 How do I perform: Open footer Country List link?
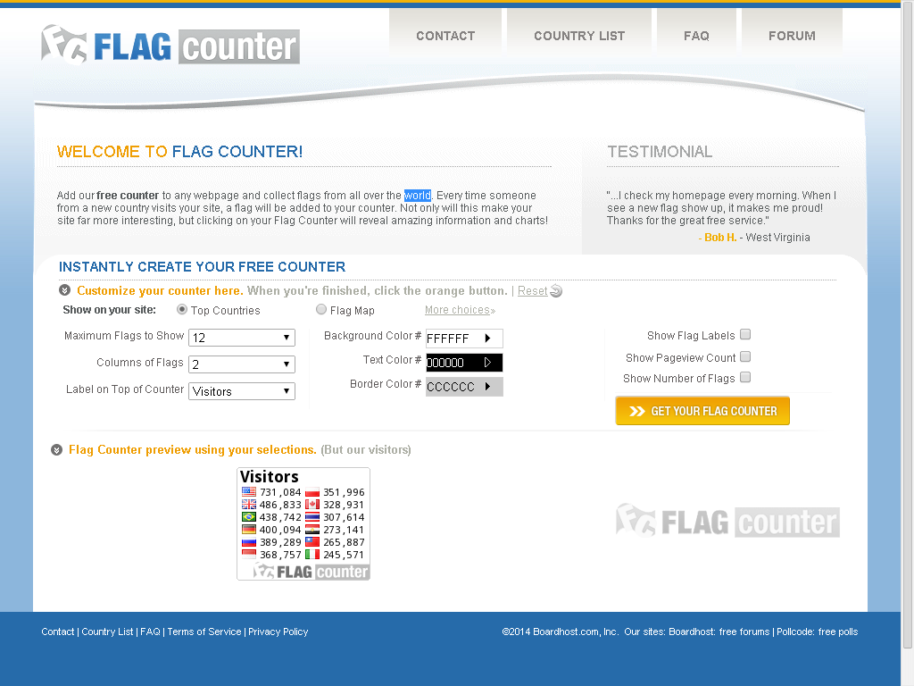click(107, 632)
